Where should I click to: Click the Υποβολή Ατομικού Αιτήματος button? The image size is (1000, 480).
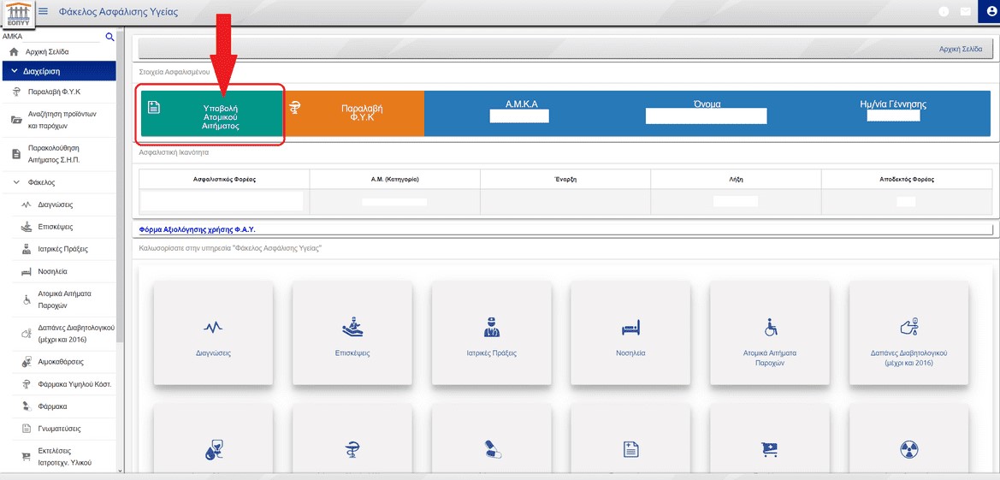[x=212, y=114]
